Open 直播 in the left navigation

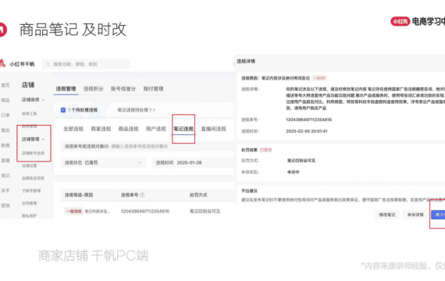pos(5,160)
